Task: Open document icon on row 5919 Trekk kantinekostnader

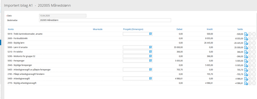Action: click(x=246, y=34)
